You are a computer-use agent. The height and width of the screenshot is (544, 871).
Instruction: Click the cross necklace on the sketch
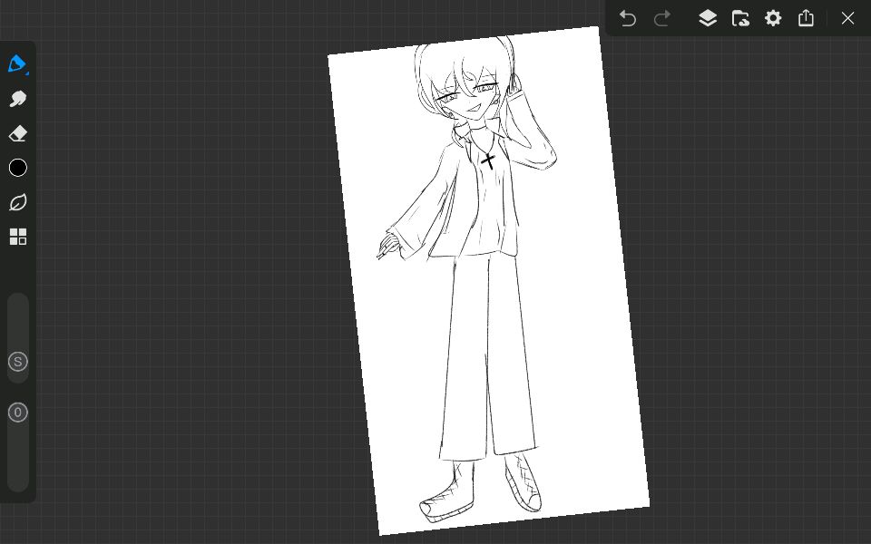[488, 161]
